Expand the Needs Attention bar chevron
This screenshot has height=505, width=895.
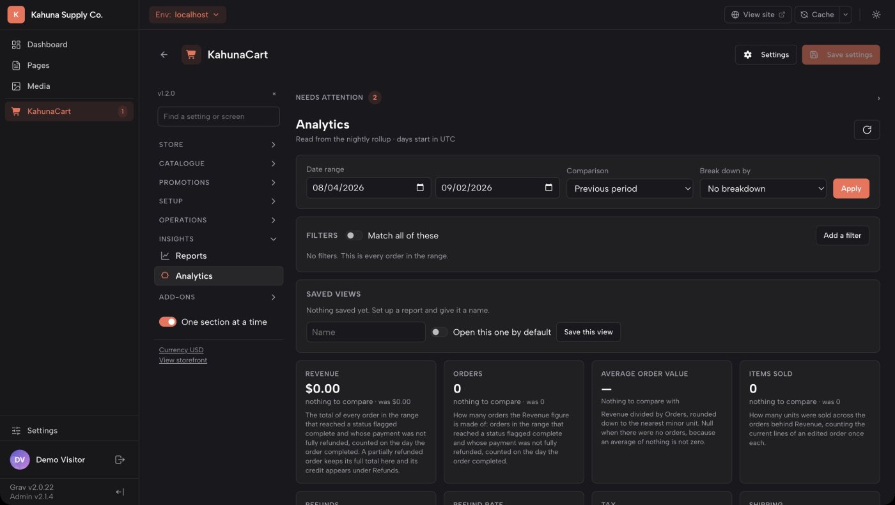tap(878, 98)
